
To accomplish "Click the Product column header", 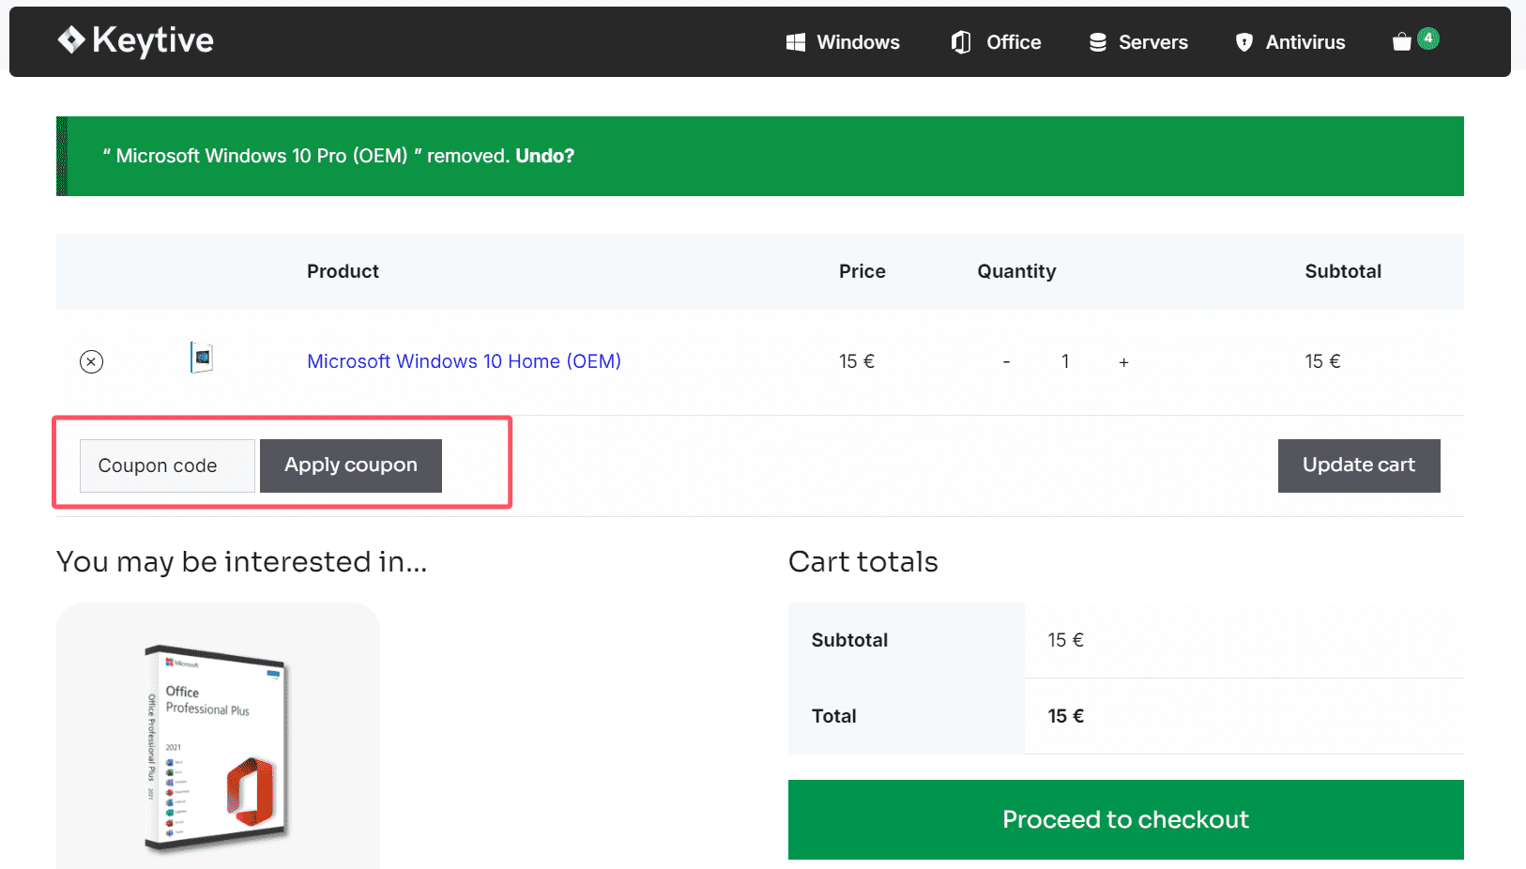I will [x=343, y=271].
